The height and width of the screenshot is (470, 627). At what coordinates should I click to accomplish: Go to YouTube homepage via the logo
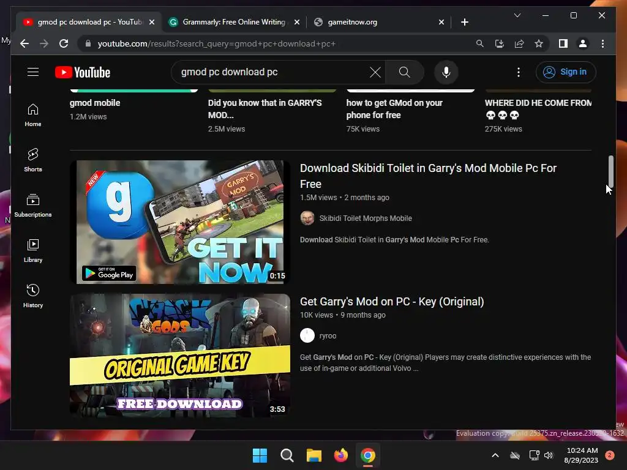[x=83, y=72]
